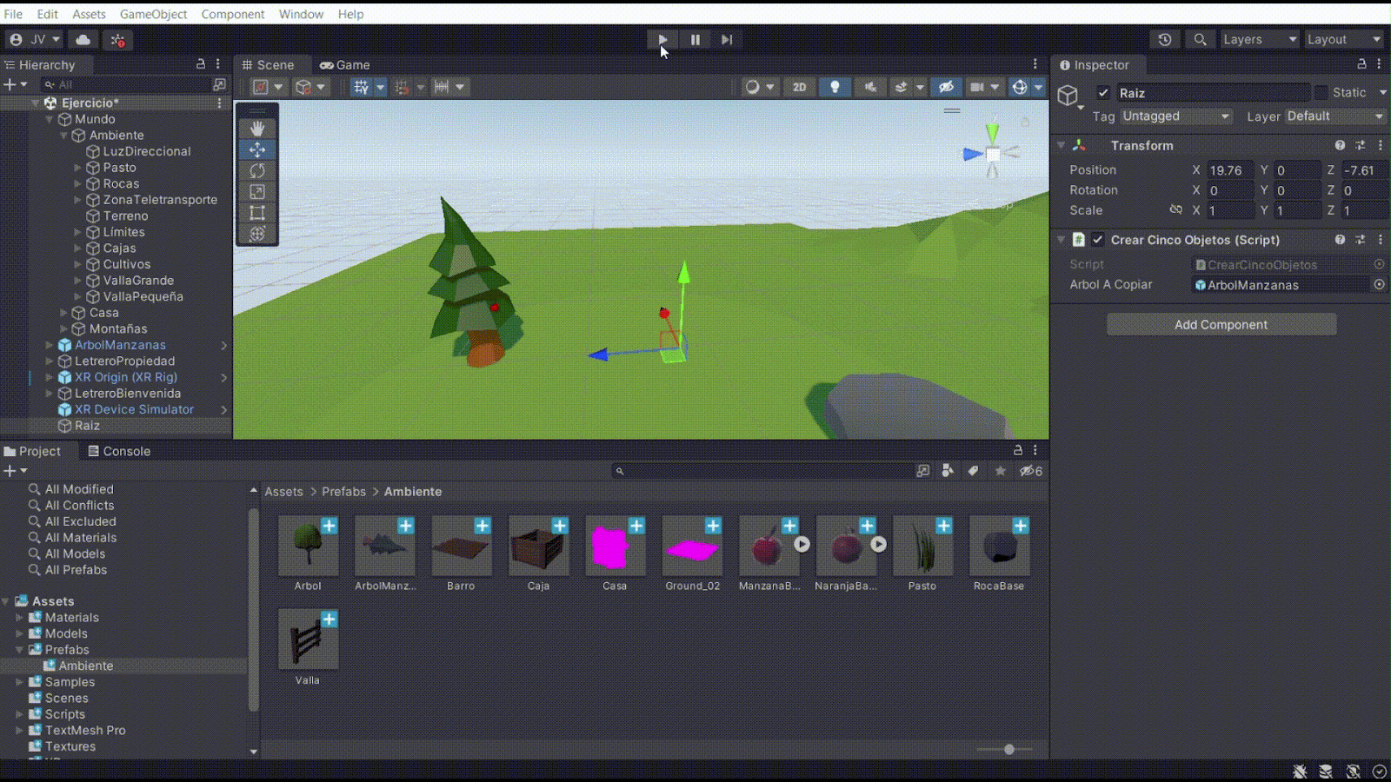The image size is (1391, 782).
Task: Toggle Crear Cinco Objetos script enabled checkbox
Action: click(x=1098, y=240)
